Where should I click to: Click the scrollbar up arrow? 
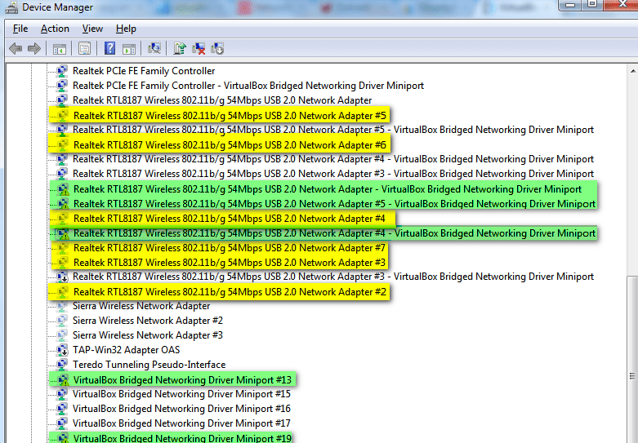click(x=633, y=71)
